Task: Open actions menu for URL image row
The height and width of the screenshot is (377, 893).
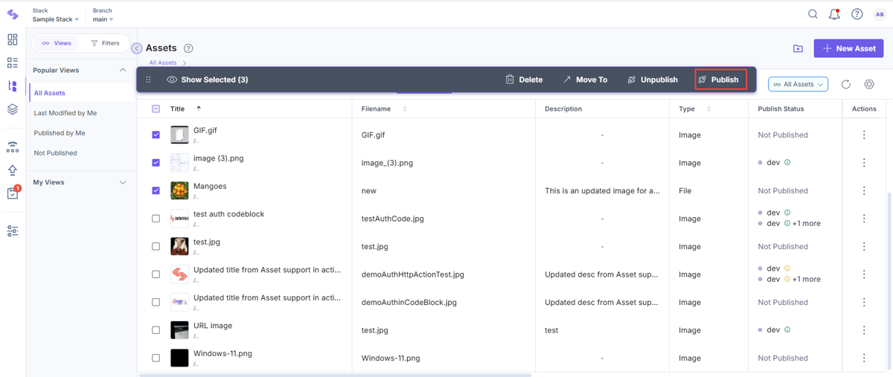Action: tap(864, 330)
